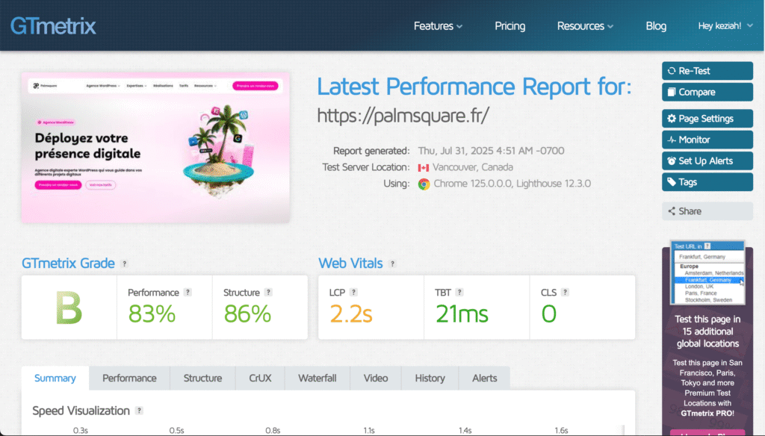Open the LCP help question mark

click(x=353, y=293)
